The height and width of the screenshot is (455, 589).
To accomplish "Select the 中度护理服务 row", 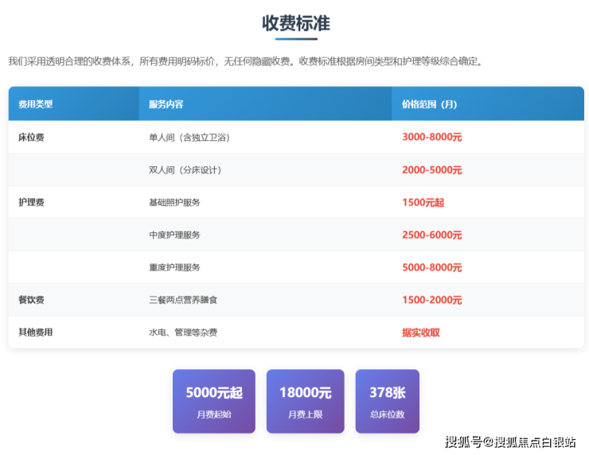I will [x=174, y=235].
